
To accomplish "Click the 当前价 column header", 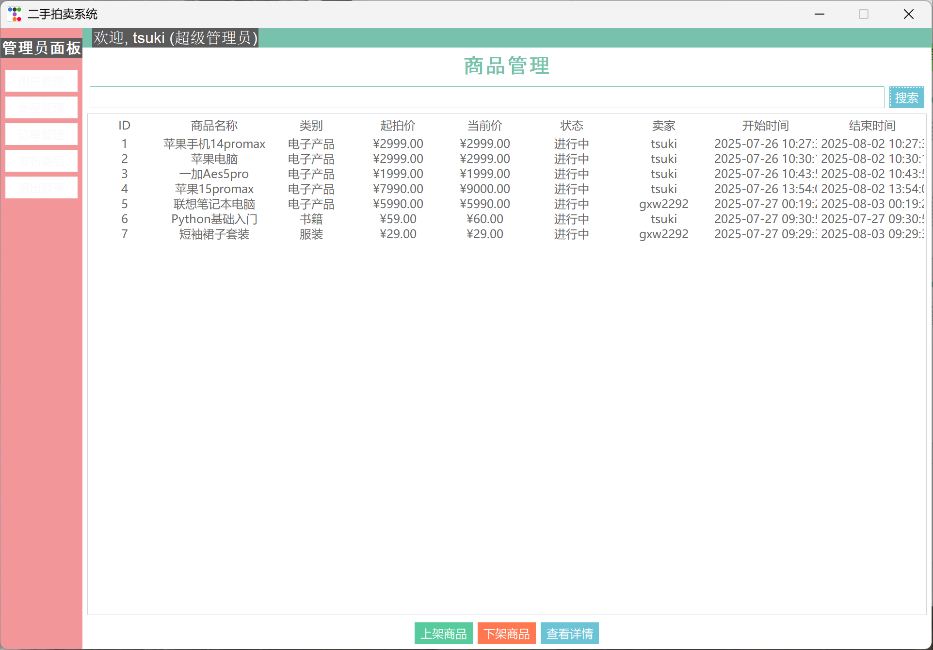I will pos(485,126).
